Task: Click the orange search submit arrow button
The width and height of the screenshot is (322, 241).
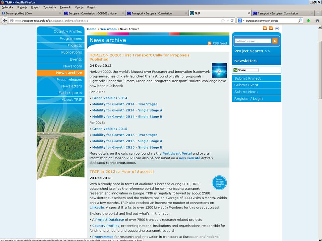Action: [x=275, y=41]
